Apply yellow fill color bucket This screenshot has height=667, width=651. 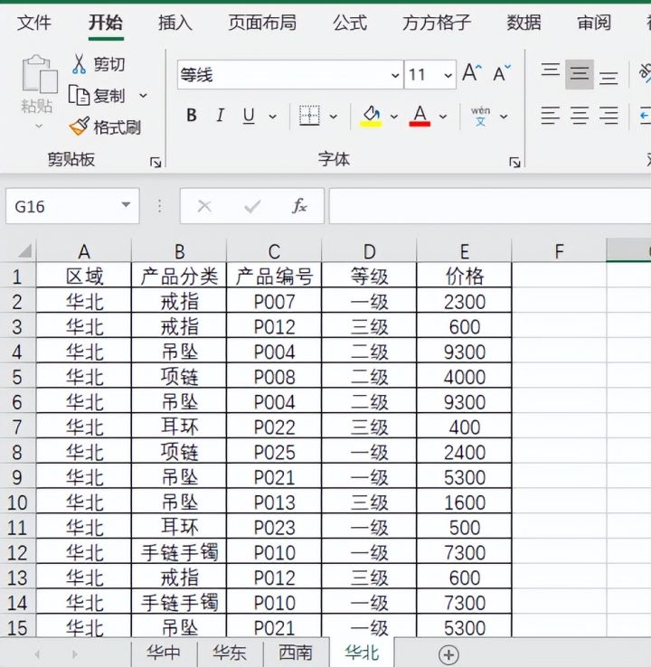click(371, 116)
